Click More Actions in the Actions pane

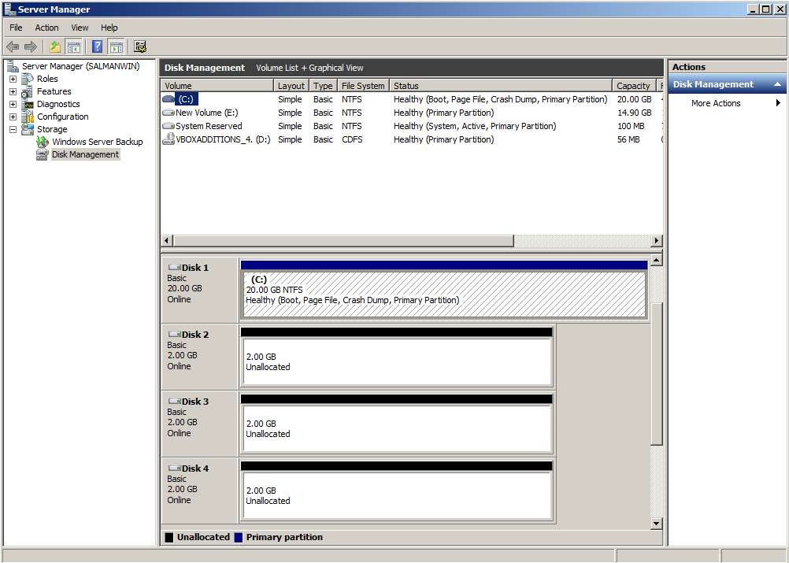(716, 103)
